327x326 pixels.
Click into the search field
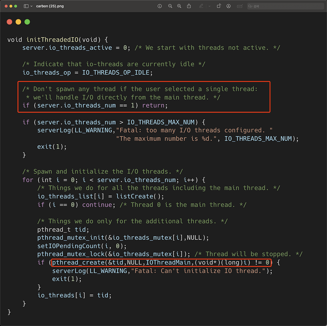click(286, 6)
